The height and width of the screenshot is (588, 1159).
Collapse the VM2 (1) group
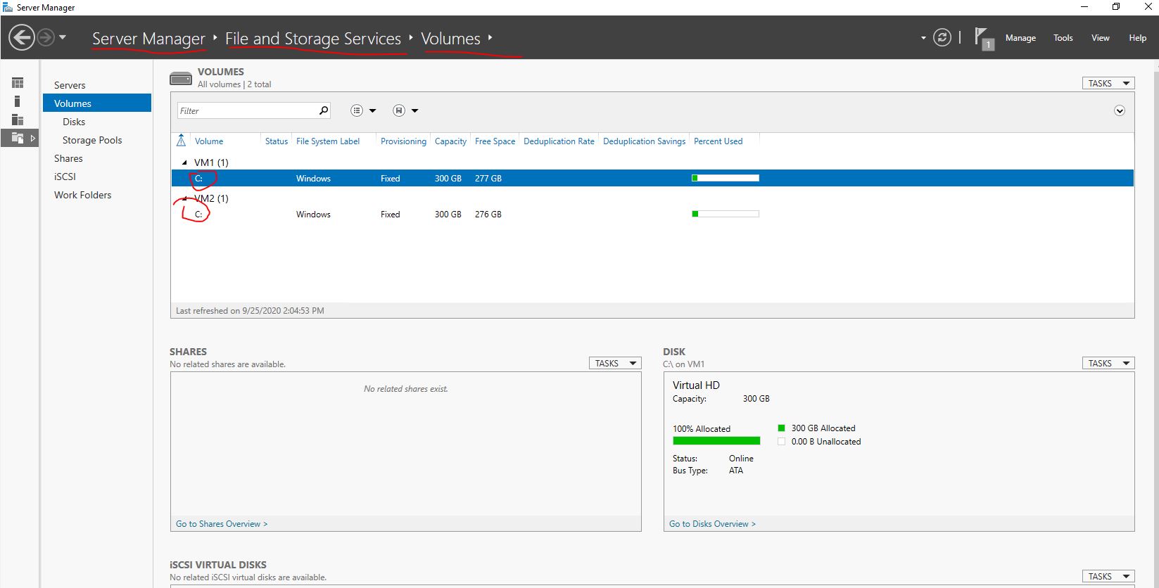[x=185, y=198]
